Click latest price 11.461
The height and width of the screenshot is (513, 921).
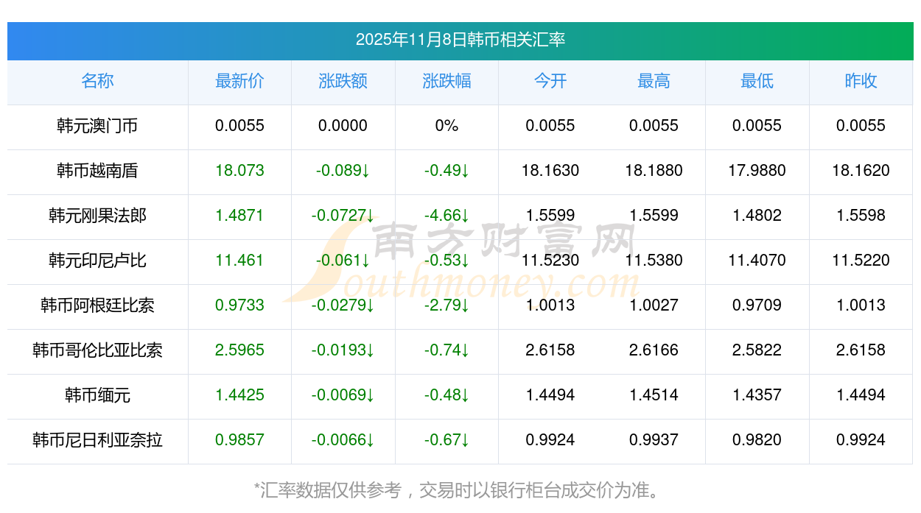click(239, 261)
